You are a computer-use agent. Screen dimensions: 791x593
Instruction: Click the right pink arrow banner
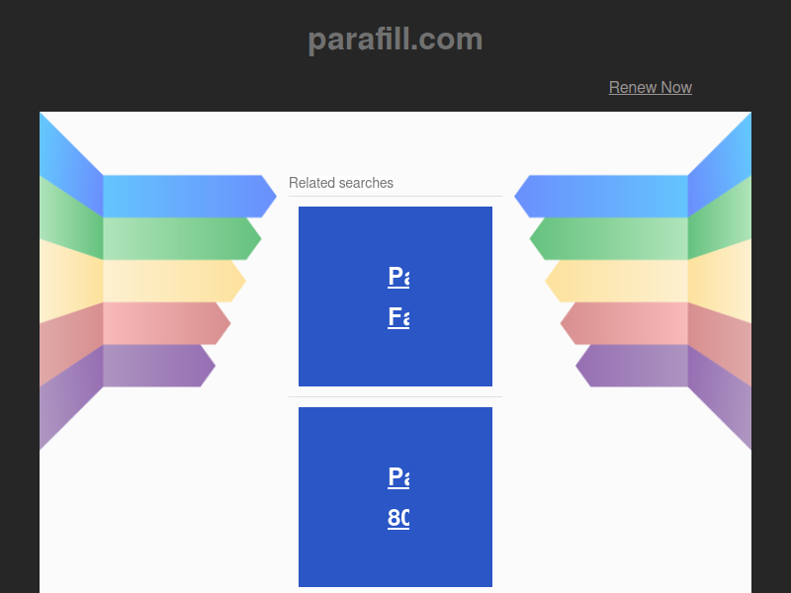[629, 323]
